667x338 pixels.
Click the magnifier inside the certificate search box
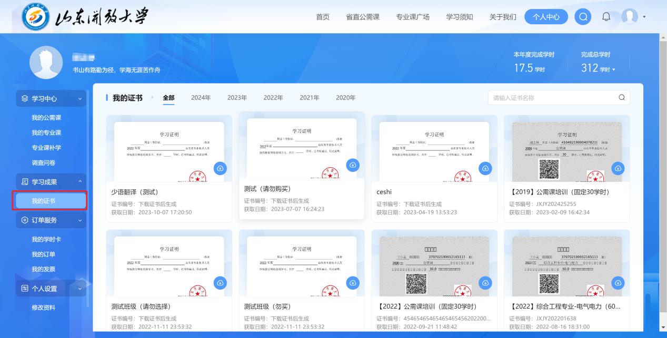[x=621, y=97]
